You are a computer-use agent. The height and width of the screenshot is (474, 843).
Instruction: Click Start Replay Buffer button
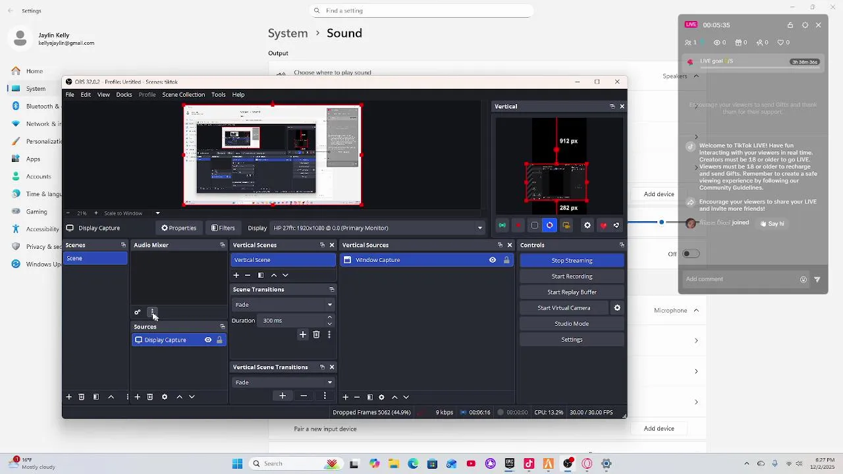pos(572,292)
